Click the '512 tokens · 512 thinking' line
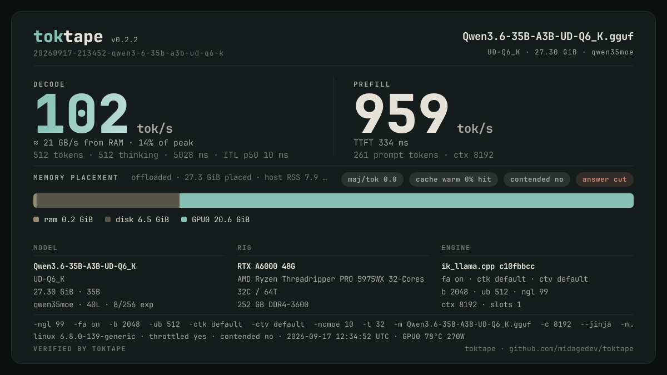Image resolution: width=667 pixels, height=375 pixels. pyautogui.click(x=161, y=156)
